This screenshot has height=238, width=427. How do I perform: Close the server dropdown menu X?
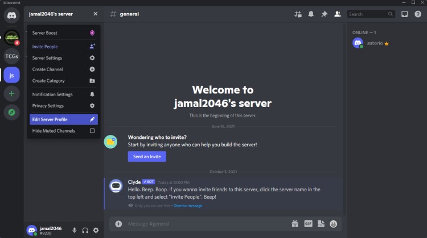tap(95, 14)
